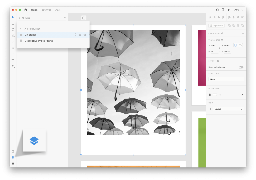Select the Polygon tool
The image size is (256, 180).
[13, 35]
